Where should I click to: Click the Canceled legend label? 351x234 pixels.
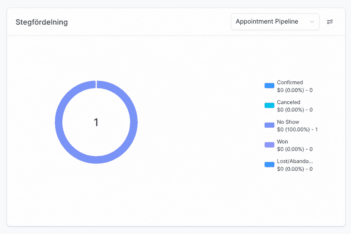(x=289, y=102)
